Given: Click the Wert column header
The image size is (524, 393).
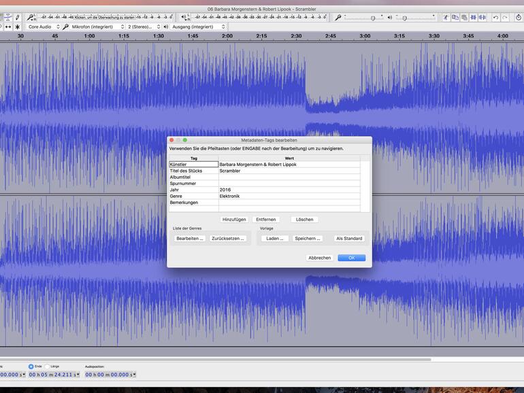Looking at the screenshot, I should (289, 158).
